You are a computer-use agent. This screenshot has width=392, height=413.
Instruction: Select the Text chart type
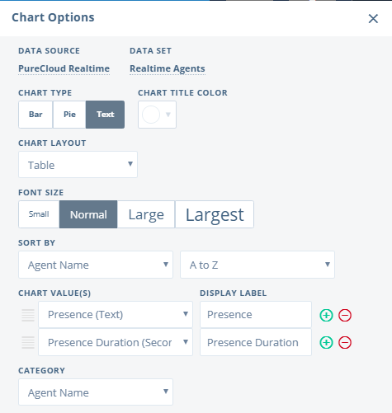click(x=105, y=115)
